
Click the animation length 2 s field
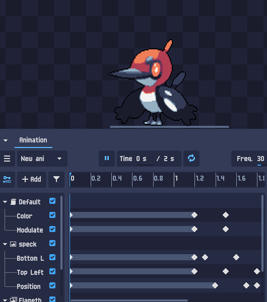pyautogui.click(x=169, y=159)
